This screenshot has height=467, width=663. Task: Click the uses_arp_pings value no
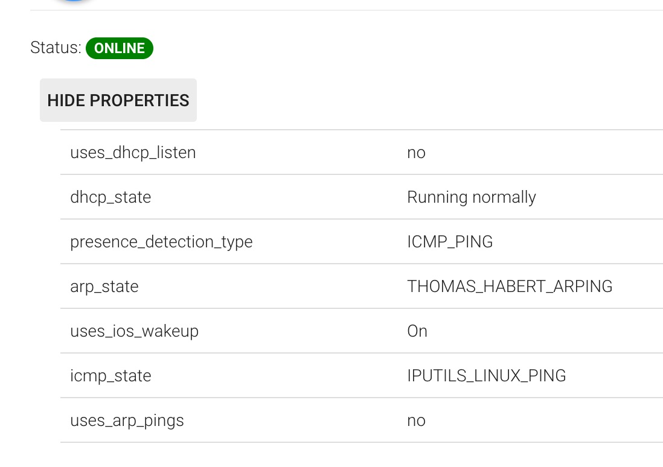pyautogui.click(x=416, y=421)
